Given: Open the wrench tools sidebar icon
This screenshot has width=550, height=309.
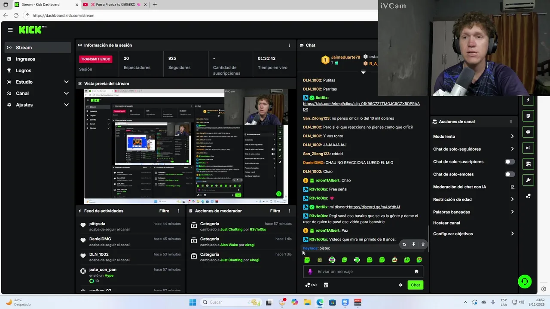Looking at the screenshot, I should [x=528, y=180].
